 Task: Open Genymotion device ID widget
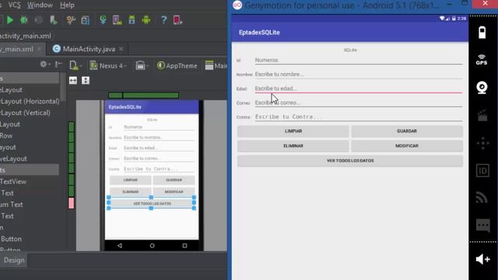click(x=482, y=171)
